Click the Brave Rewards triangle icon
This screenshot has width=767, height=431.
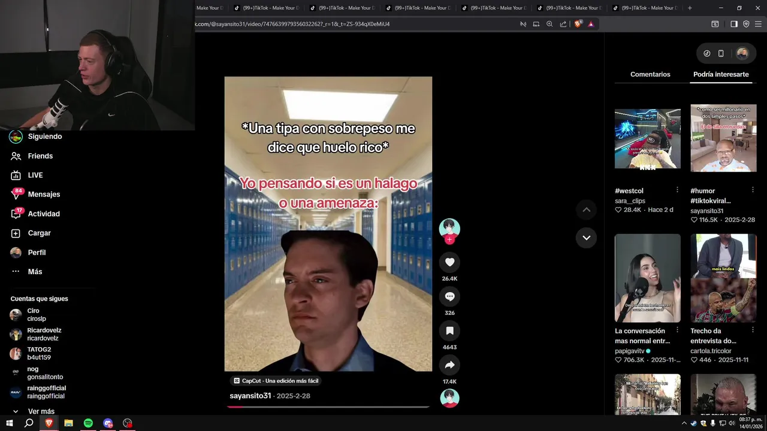591,24
